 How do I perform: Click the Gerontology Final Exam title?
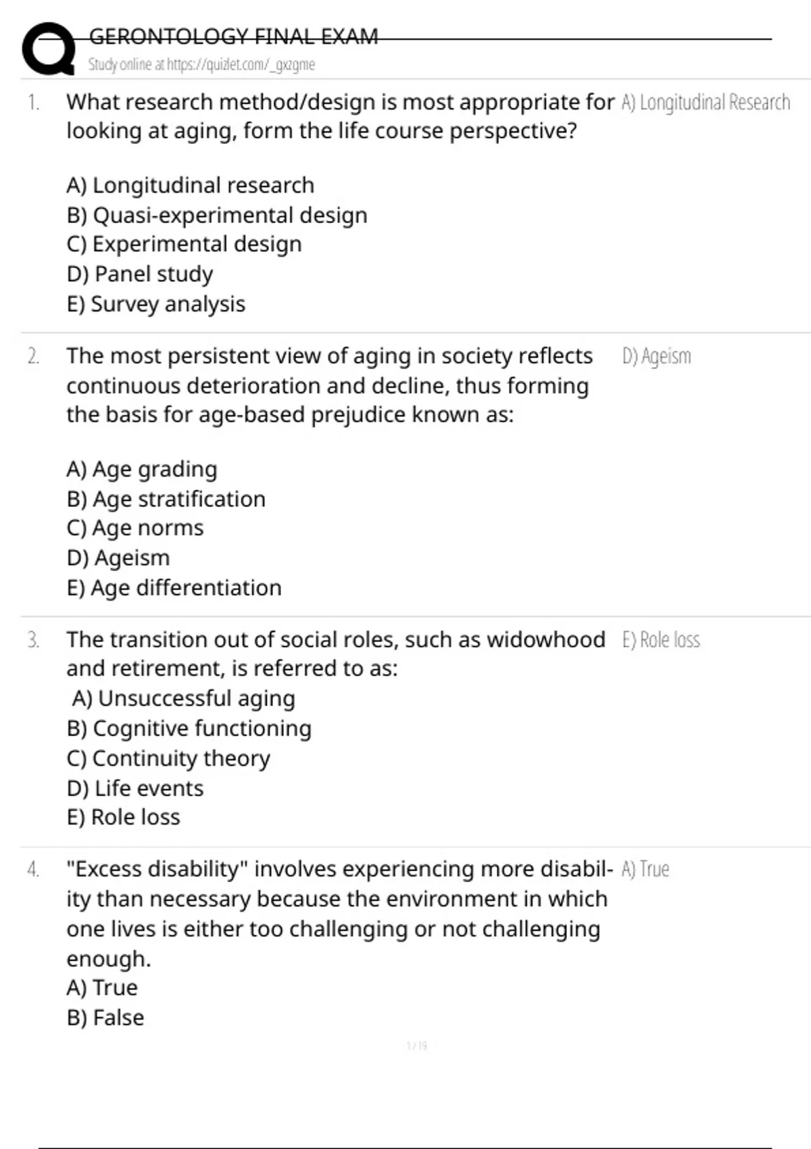tap(233, 36)
